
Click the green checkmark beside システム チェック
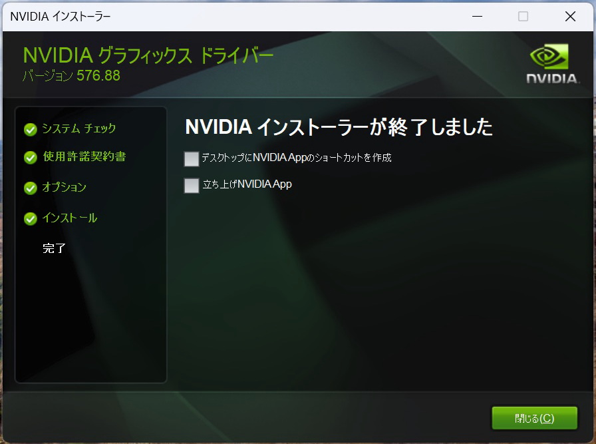30,129
